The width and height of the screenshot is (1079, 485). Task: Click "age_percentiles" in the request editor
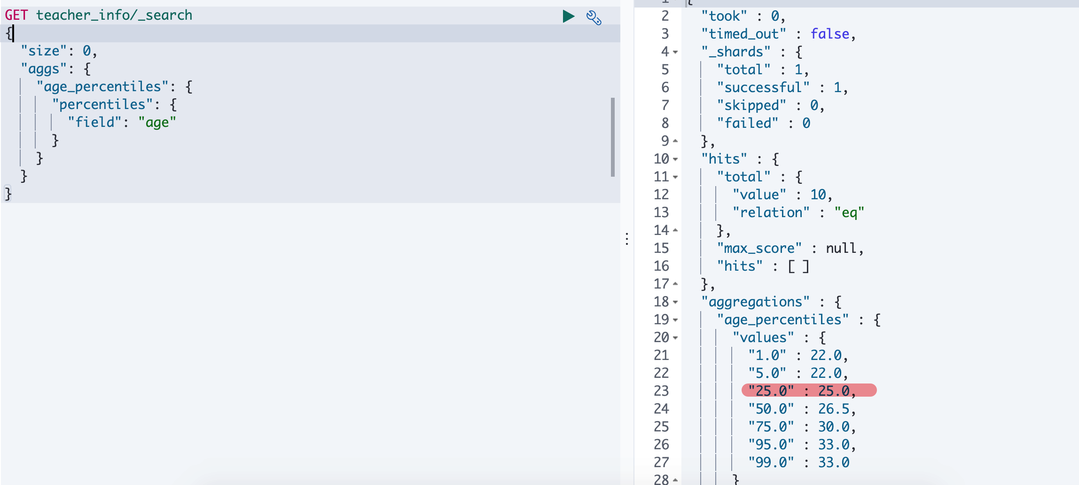click(102, 86)
